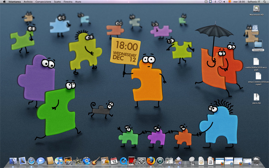Open the Trash in the Dock

[256, 161]
